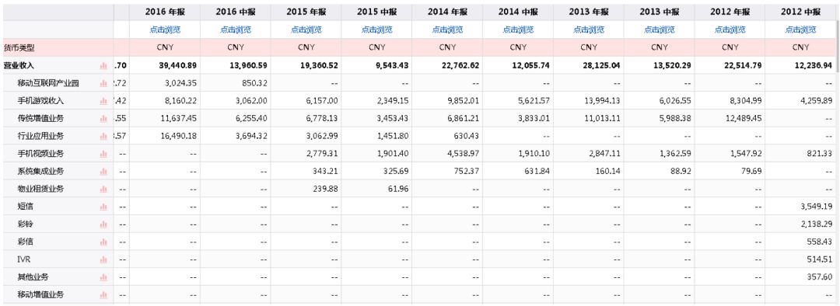Viewport: 840px width, 306px height.
Task: Open chart icon for 手机游戏收入
Action: pyautogui.click(x=103, y=101)
